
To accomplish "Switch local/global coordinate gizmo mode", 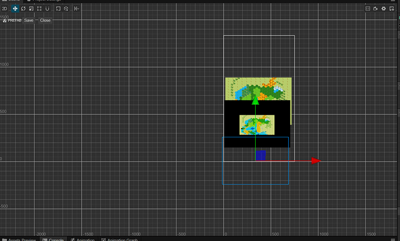I will 66,9.
